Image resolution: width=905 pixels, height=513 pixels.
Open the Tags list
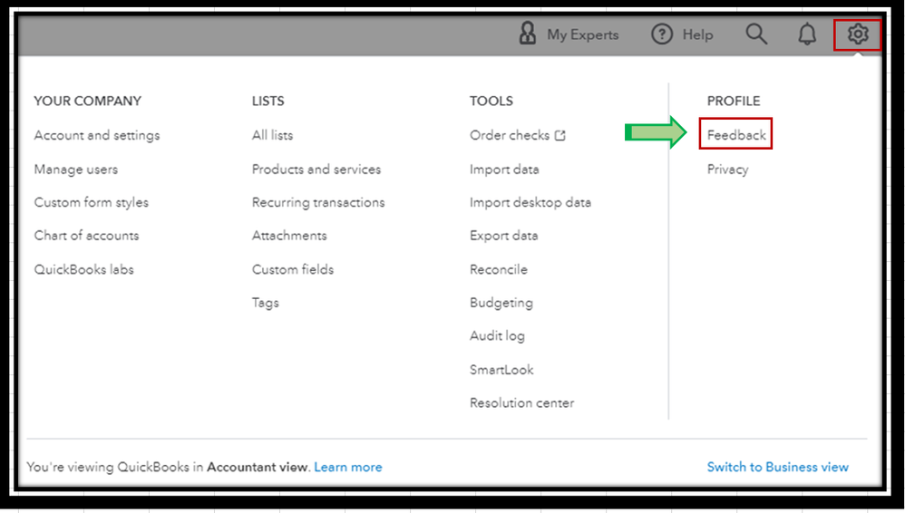(266, 303)
